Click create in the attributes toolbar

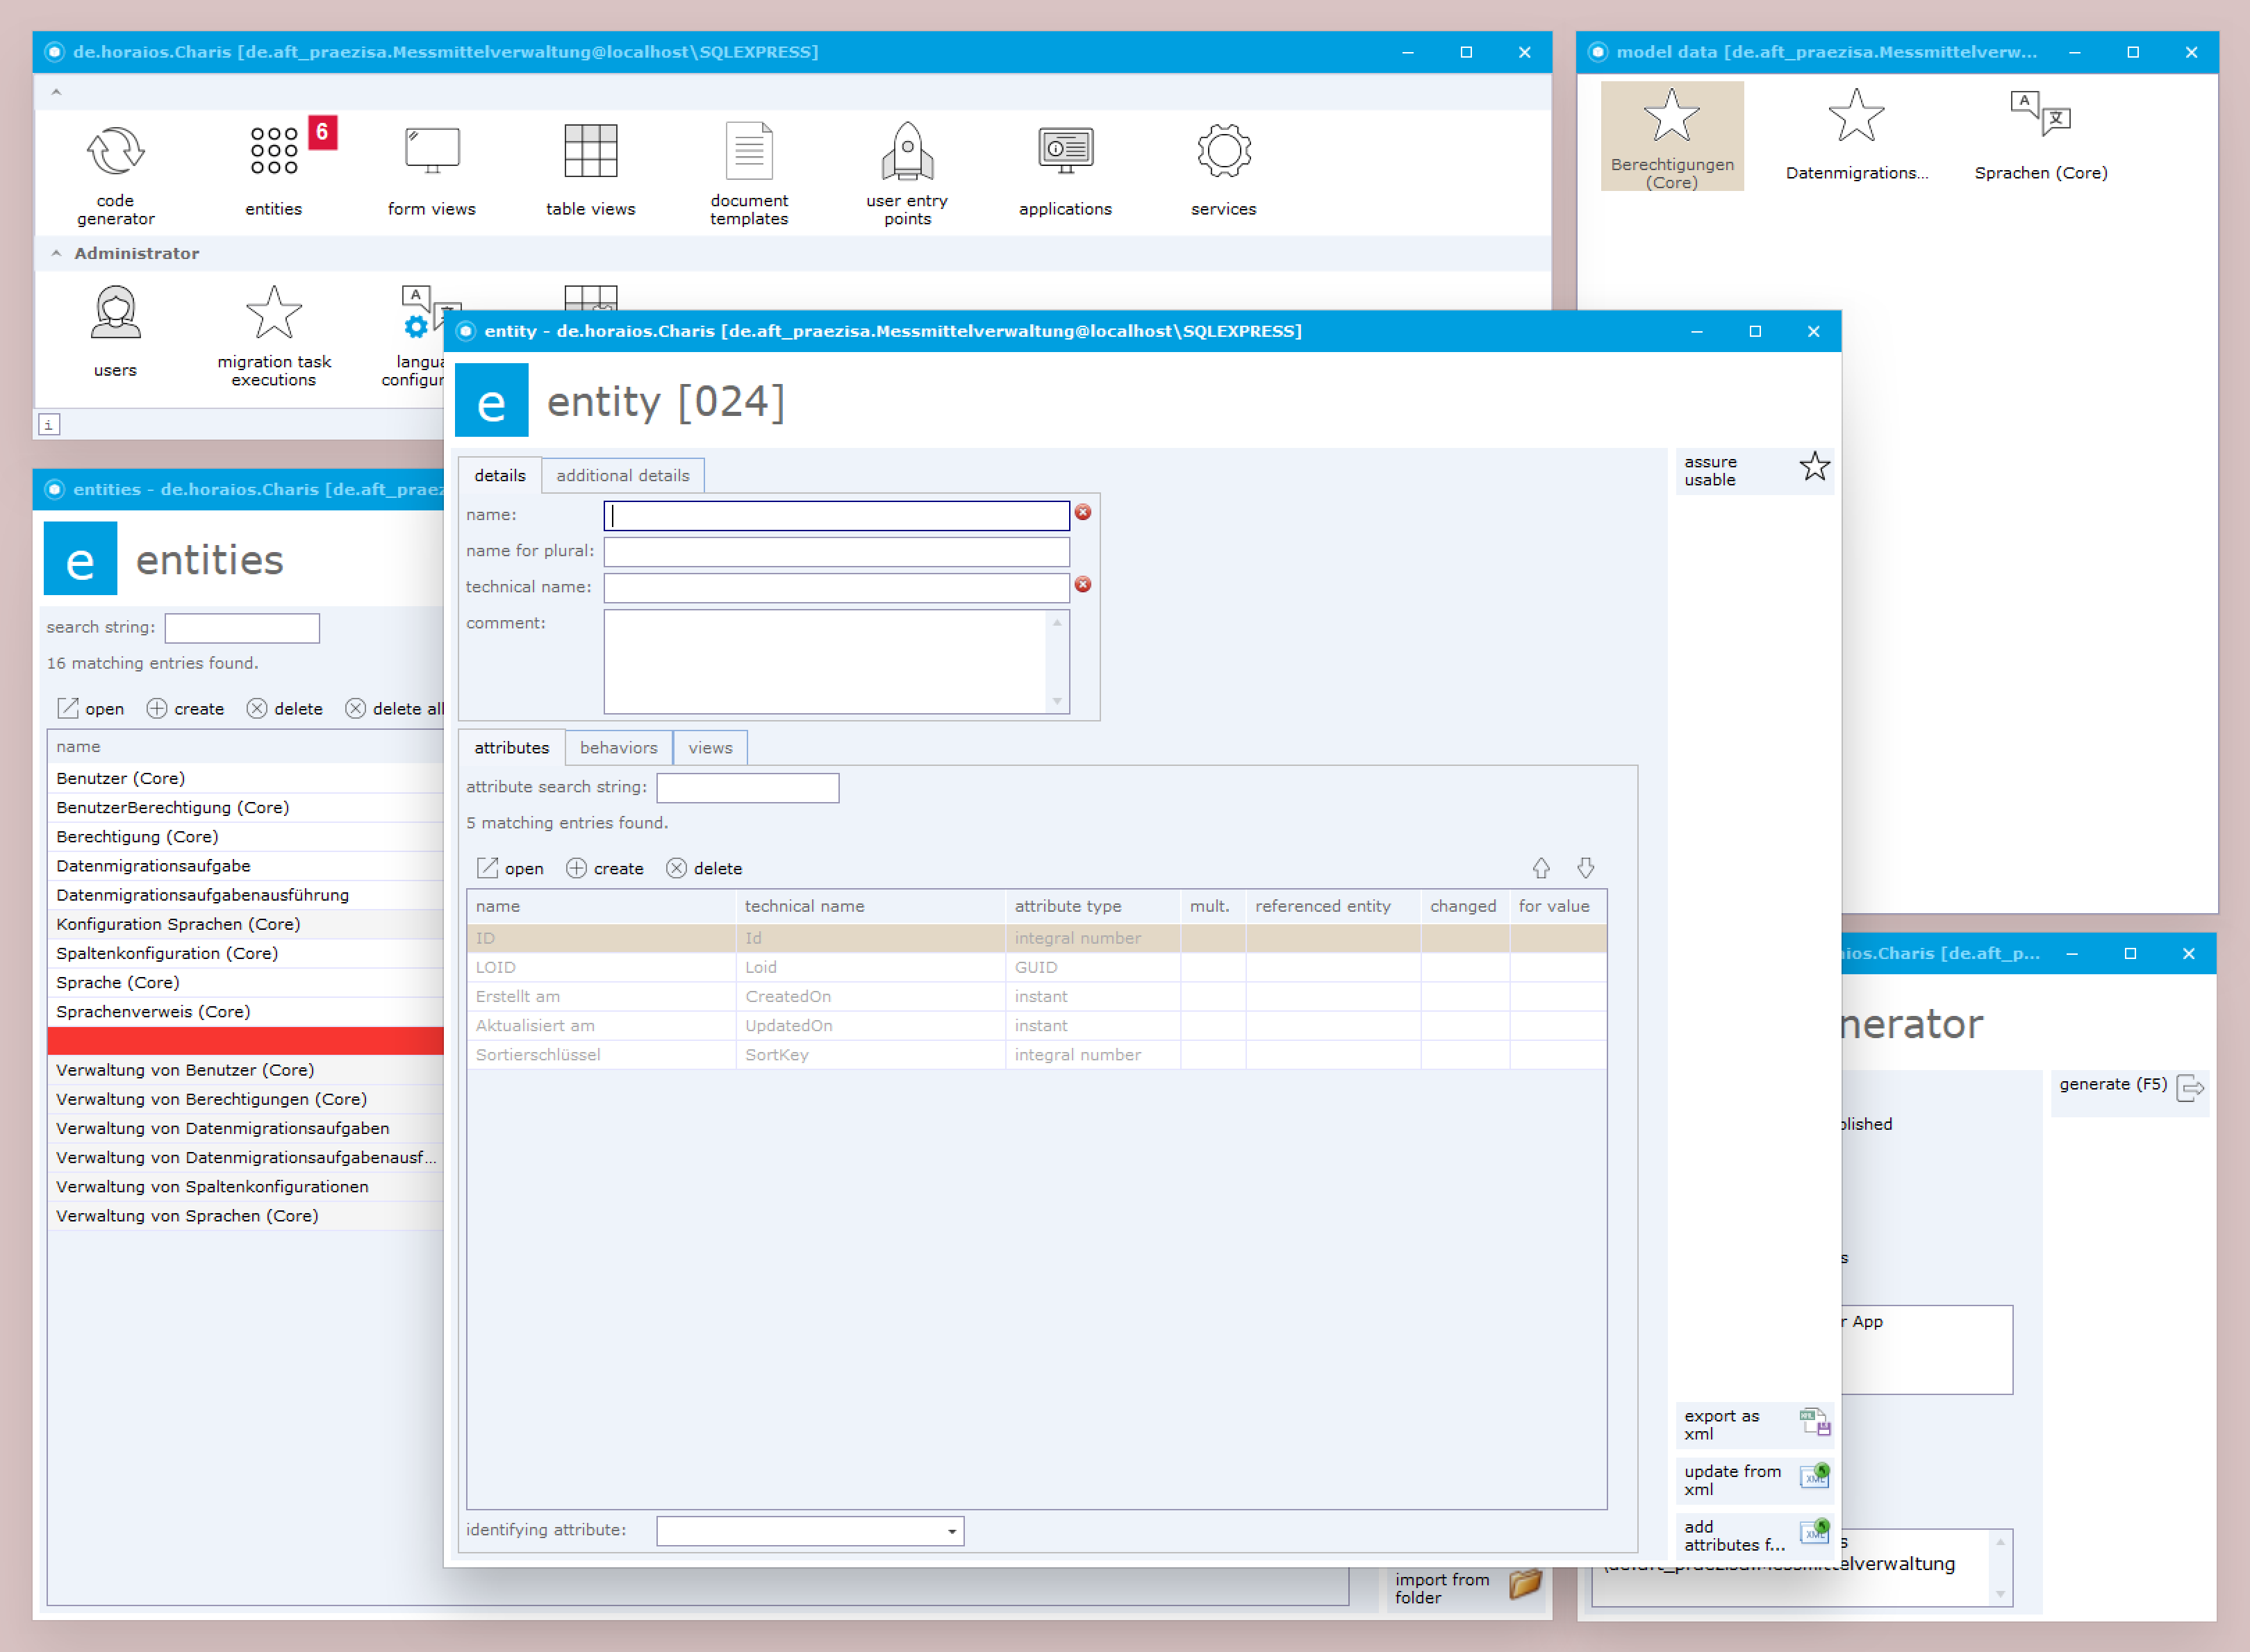pyautogui.click(x=605, y=868)
